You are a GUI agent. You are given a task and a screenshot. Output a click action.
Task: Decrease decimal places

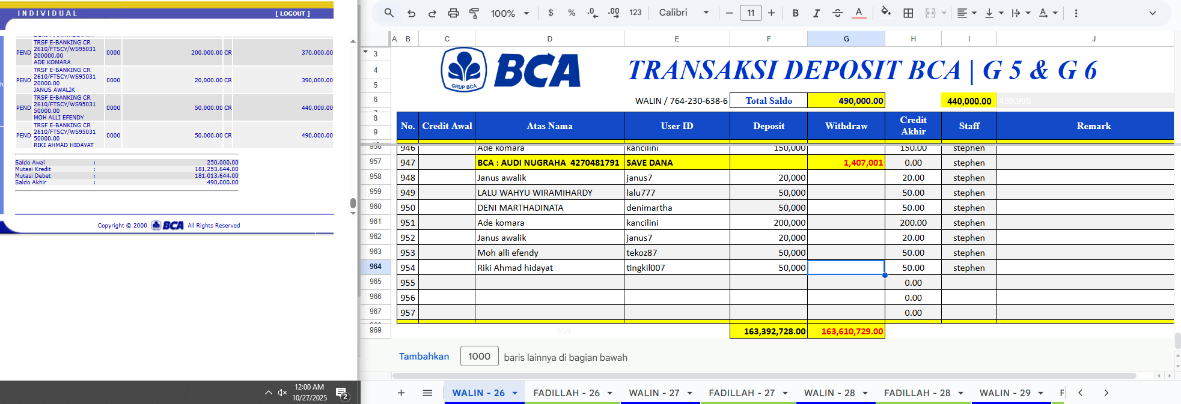pos(593,13)
